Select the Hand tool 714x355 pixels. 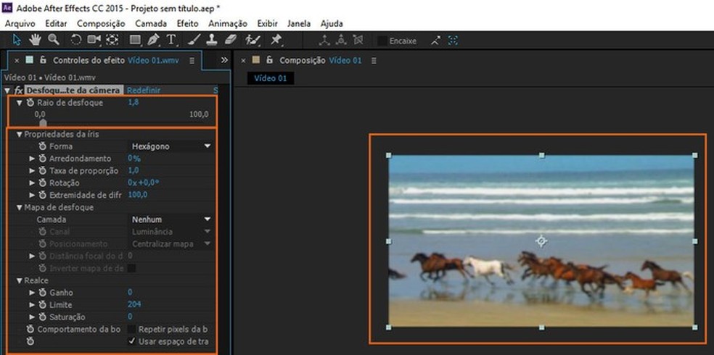[35, 40]
